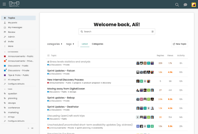Select the Latest tab
198x134 pixels.
point(85,44)
